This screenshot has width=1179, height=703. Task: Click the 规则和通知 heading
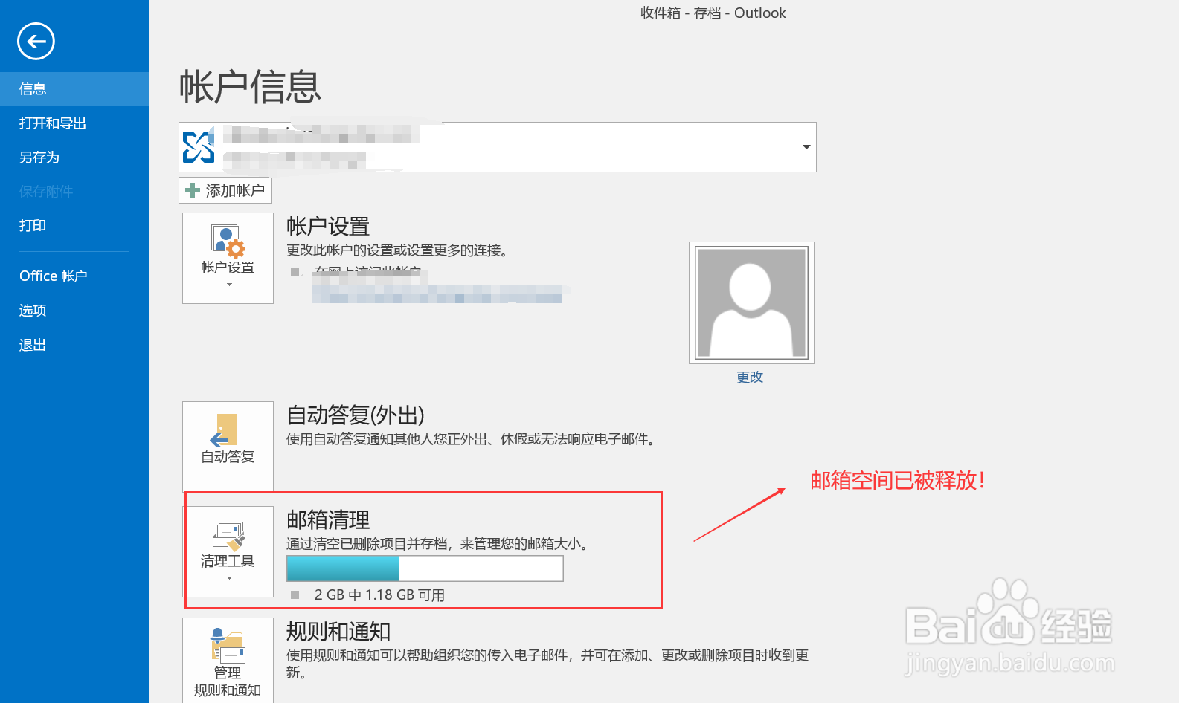tap(338, 632)
